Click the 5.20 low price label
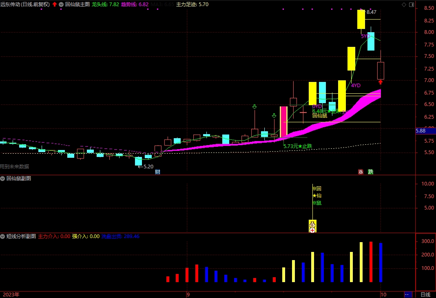Screen dimensions: 436x298 click(148, 166)
